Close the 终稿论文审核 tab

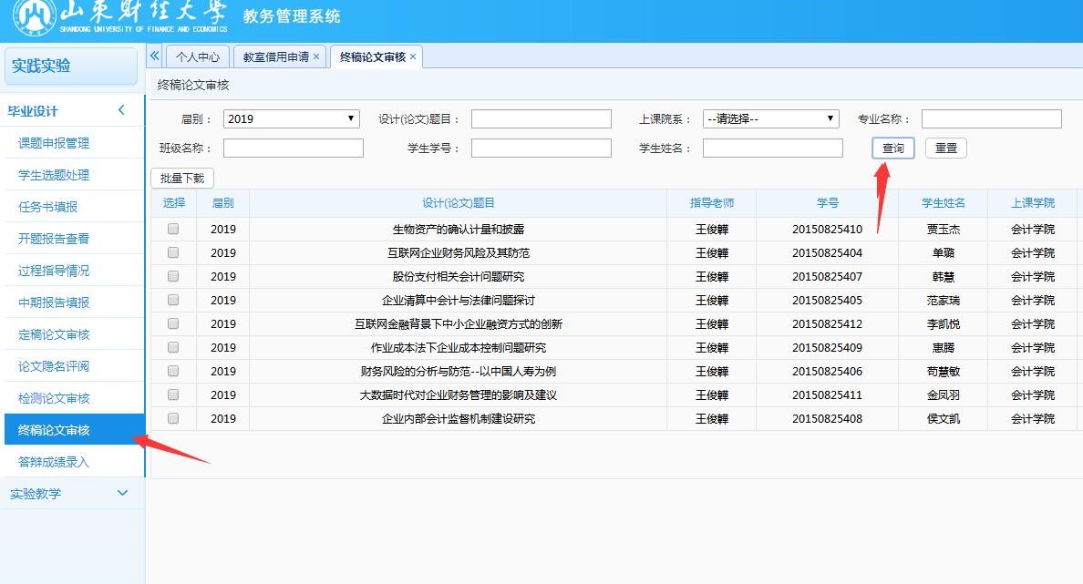[x=413, y=56]
